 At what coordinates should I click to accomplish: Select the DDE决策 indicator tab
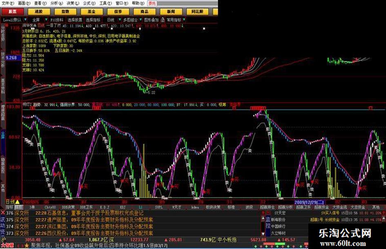coord(69,207)
